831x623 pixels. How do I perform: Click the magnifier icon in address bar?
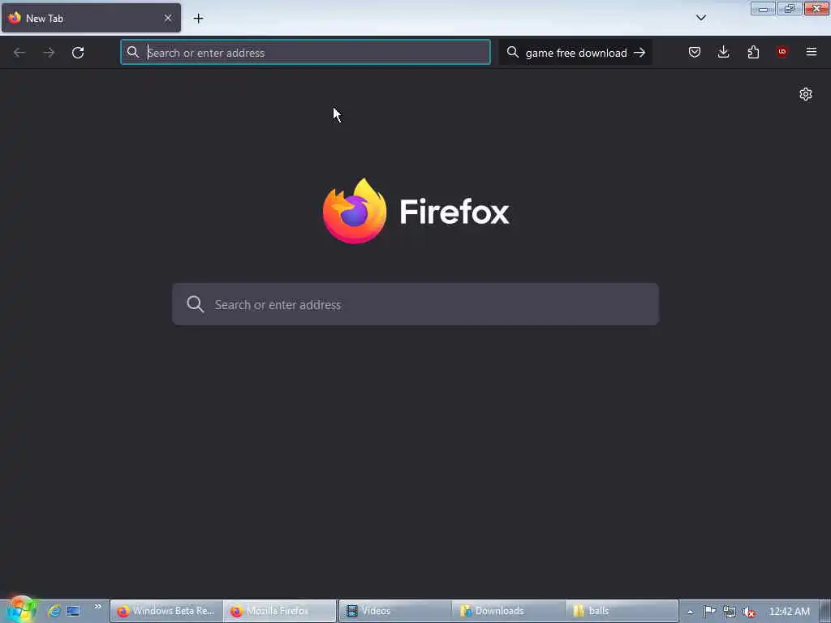pyautogui.click(x=133, y=52)
